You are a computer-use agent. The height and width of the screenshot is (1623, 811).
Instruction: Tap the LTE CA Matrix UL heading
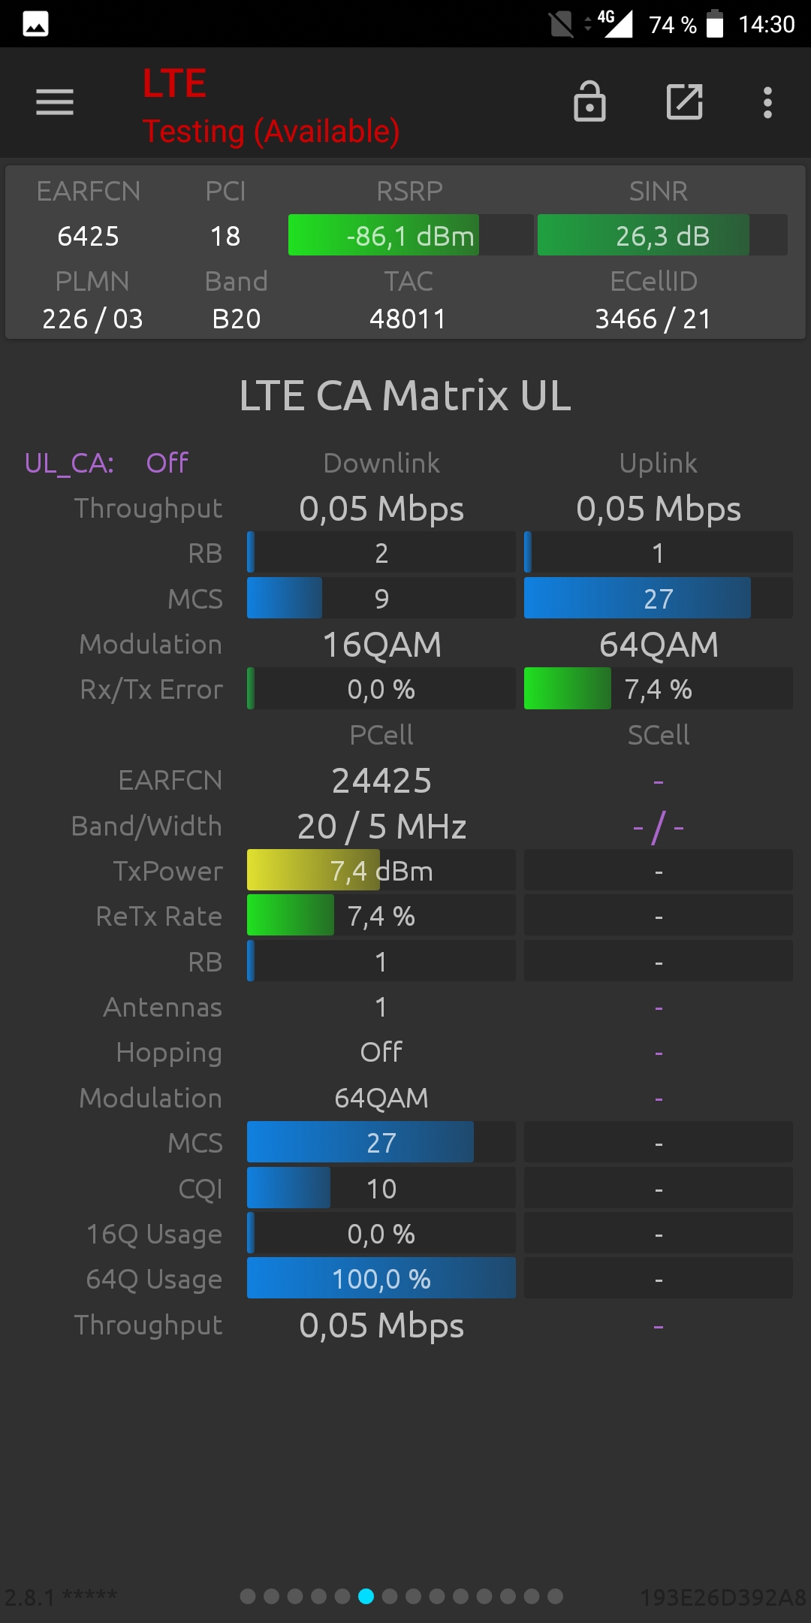click(405, 395)
